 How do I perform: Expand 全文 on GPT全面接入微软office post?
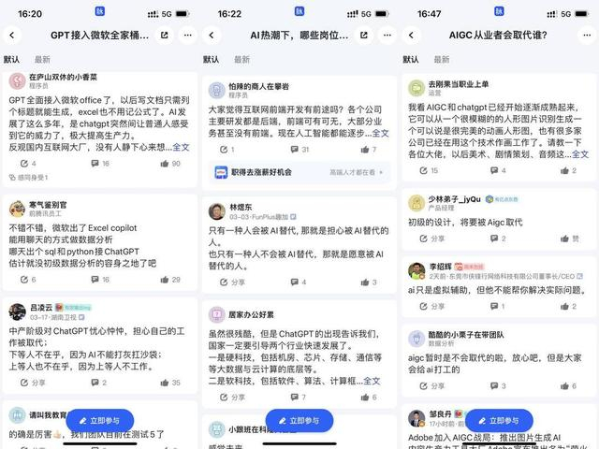[x=181, y=147]
